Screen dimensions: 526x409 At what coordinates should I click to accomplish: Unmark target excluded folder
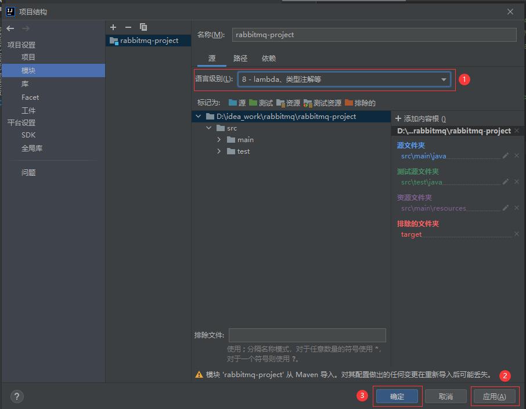click(x=517, y=234)
